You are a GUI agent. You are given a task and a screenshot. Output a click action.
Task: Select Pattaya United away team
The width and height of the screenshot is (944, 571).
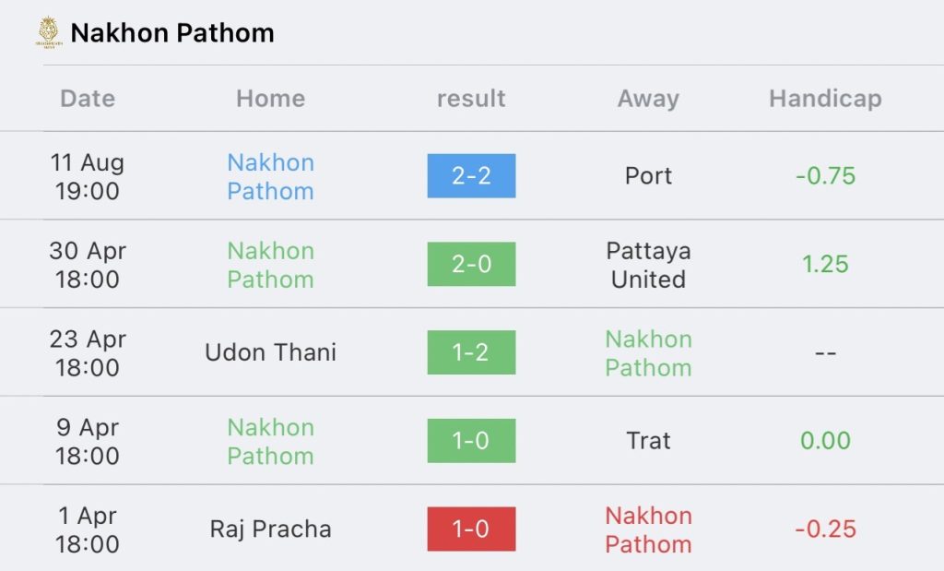[648, 265]
